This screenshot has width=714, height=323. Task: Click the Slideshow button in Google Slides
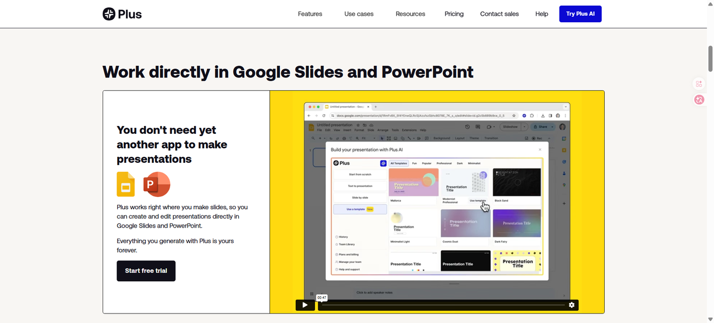click(510, 127)
